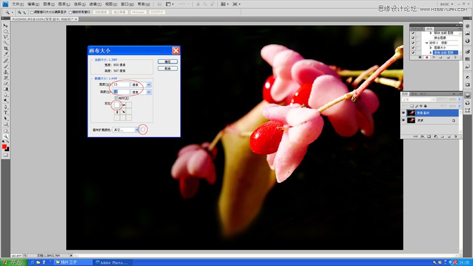
Task: Create new adjustment layer icon
Action: click(436, 137)
